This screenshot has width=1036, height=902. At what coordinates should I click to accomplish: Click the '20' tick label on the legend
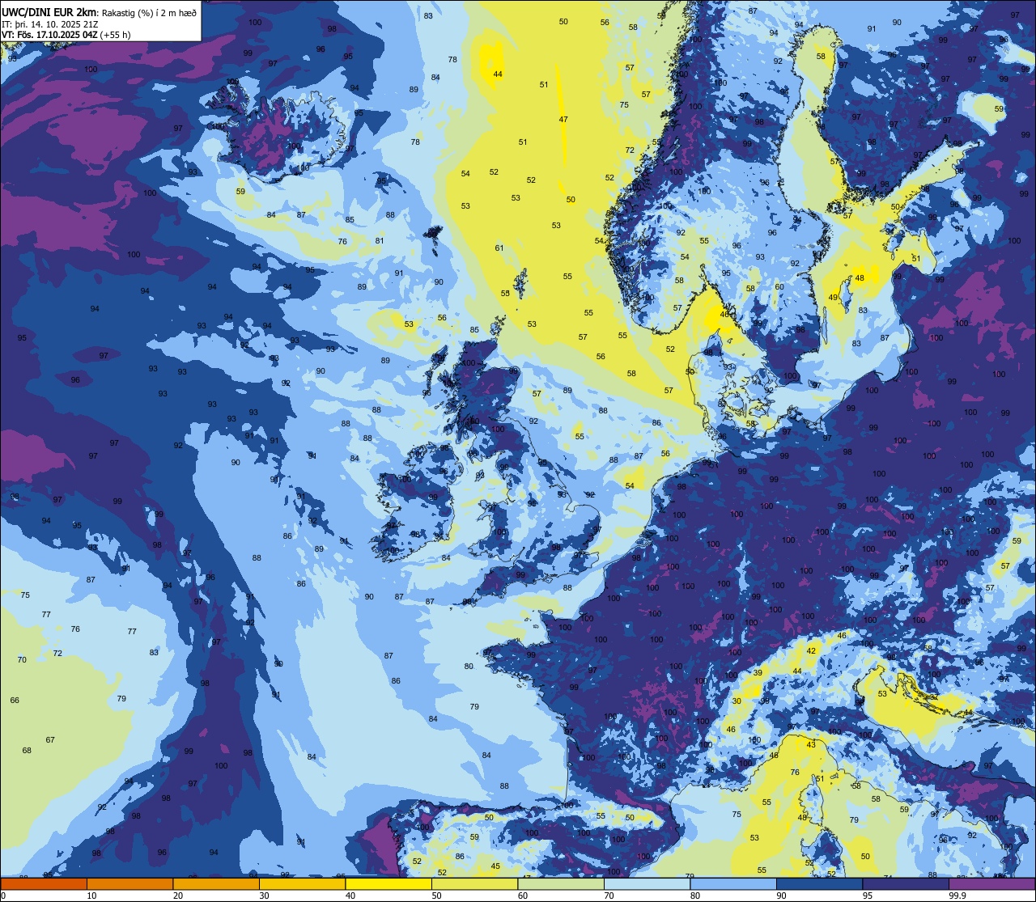click(178, 895)
